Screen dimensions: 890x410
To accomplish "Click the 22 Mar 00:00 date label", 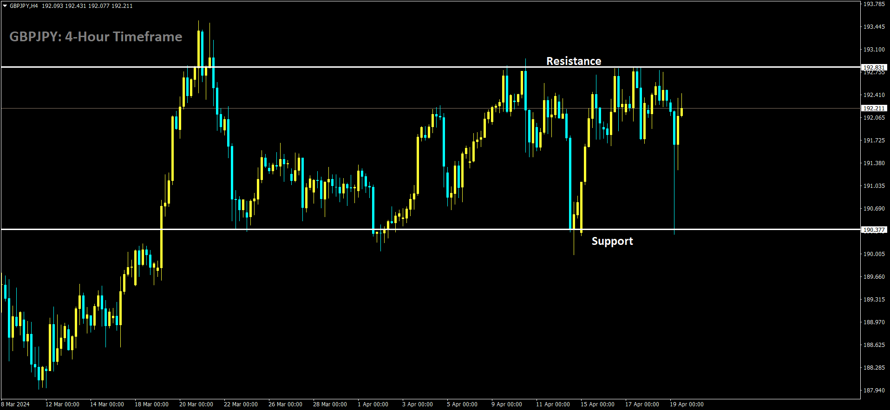I will (241, 404).
